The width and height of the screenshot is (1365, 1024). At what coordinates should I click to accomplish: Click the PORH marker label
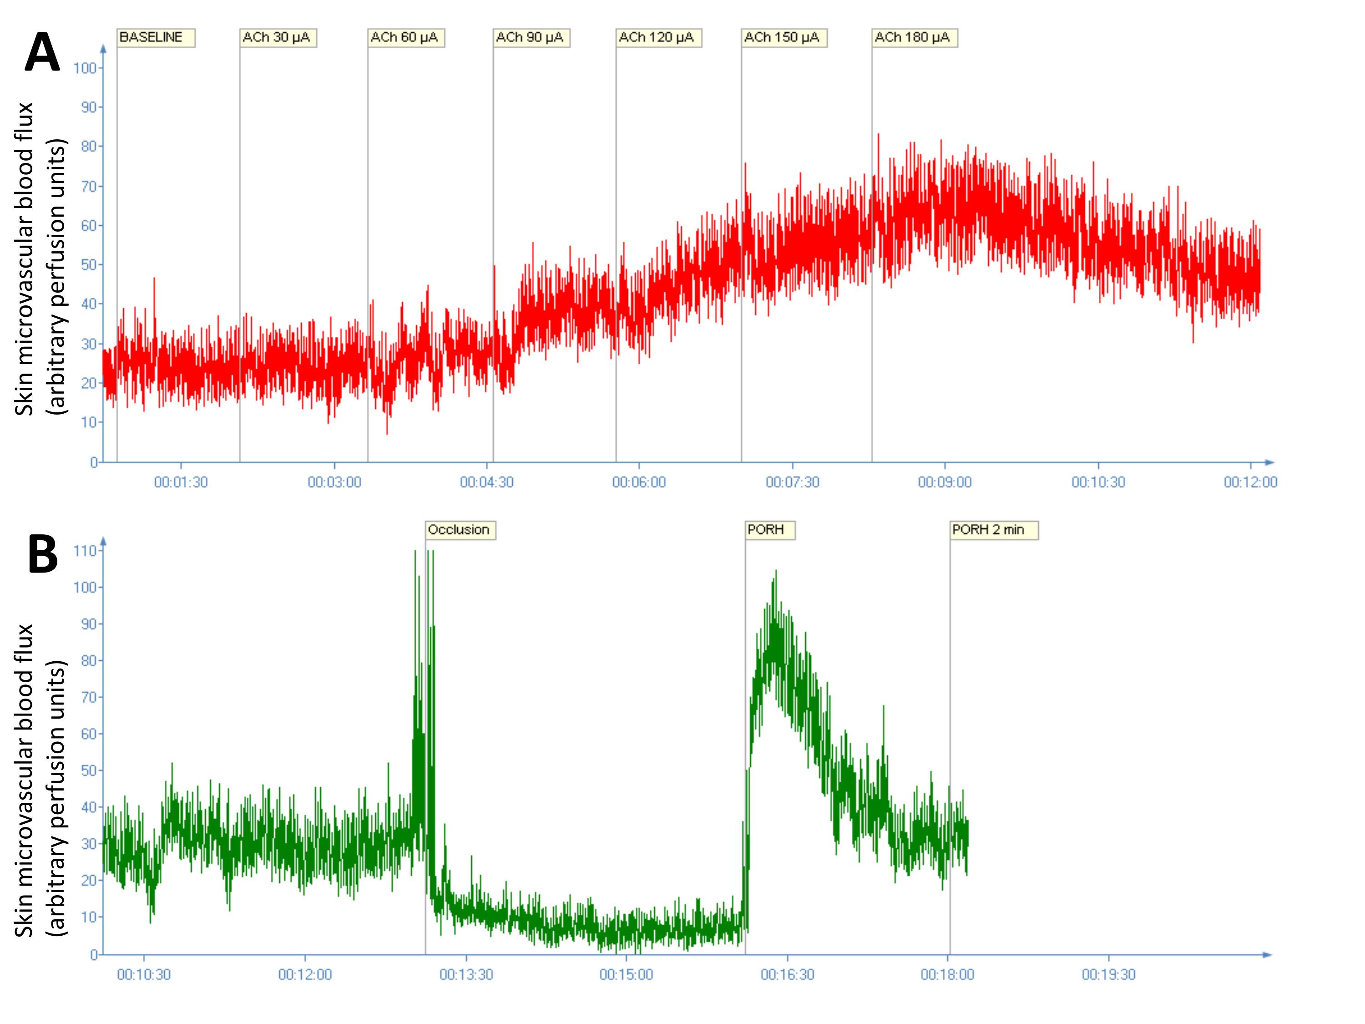tap(770, 530)
